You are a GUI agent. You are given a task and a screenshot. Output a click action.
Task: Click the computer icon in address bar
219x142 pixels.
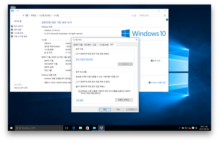27,16
